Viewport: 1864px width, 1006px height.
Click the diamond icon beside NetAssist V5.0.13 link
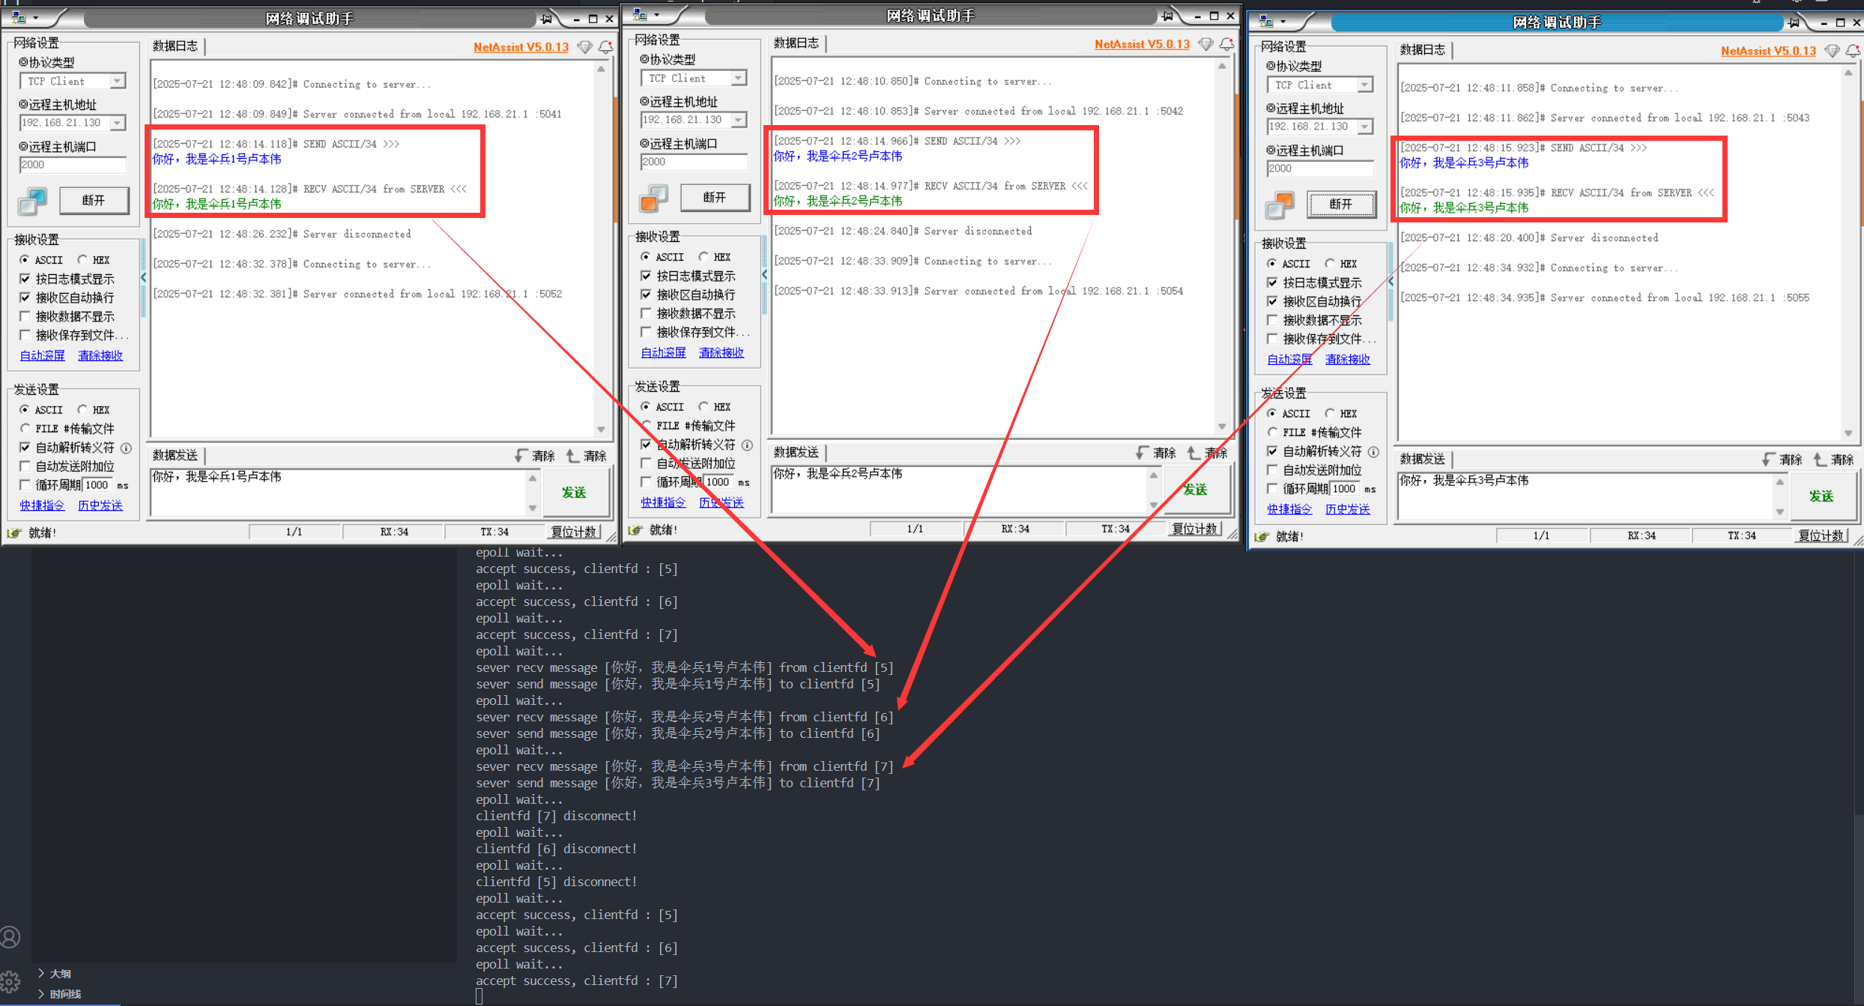[x=585, y=46]
